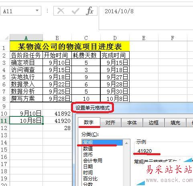Screen dimensions: 193x186
Task: Switch to the 数字 tab
Action: point(89,122)
